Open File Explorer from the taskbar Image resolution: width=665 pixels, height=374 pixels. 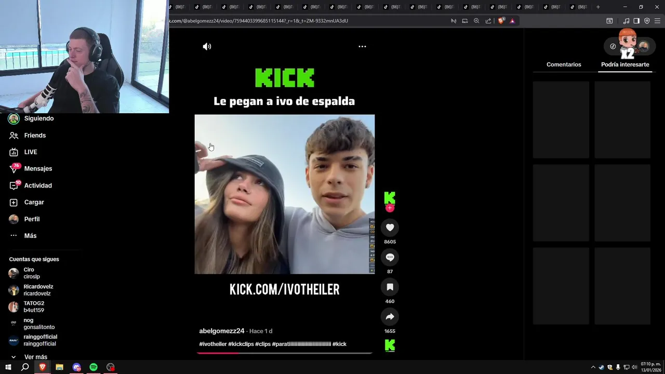[59, 367]
